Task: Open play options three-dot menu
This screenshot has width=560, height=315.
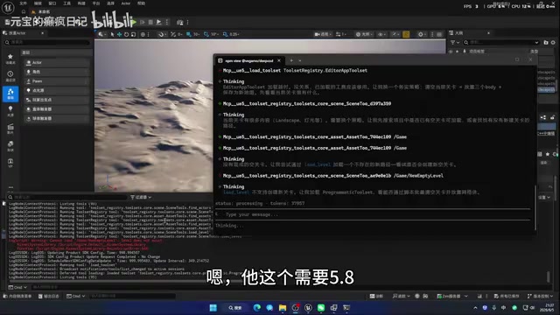Action: [167, 22]
